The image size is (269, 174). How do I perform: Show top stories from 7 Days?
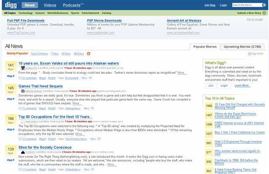click(55, 54)
